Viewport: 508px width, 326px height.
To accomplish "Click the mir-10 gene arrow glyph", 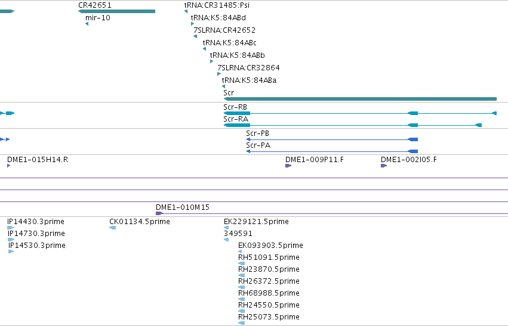I will [87, 24].
